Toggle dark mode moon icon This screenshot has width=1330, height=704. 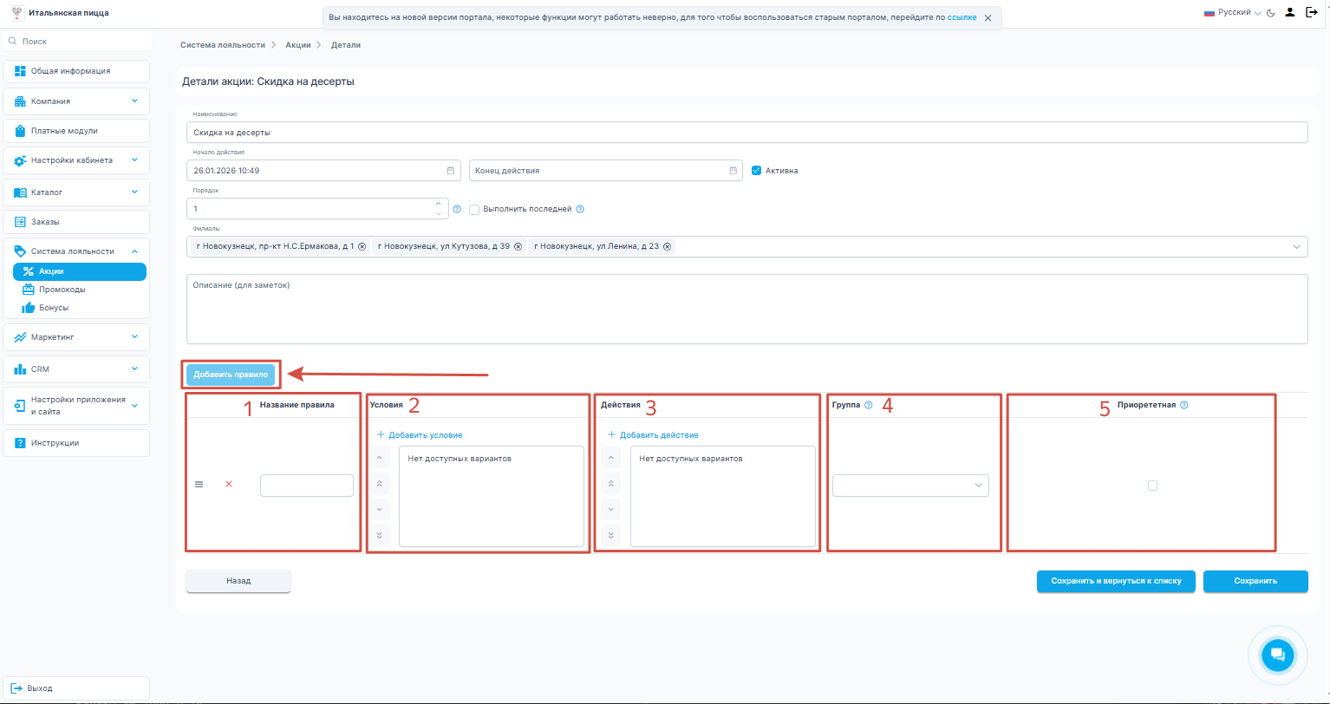1270,13
